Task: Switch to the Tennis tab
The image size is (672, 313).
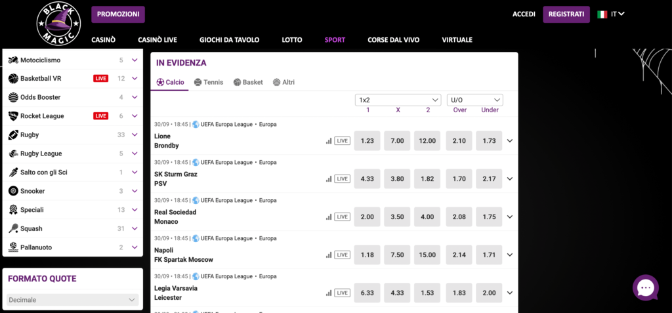Action: click(x=209, y=82)
